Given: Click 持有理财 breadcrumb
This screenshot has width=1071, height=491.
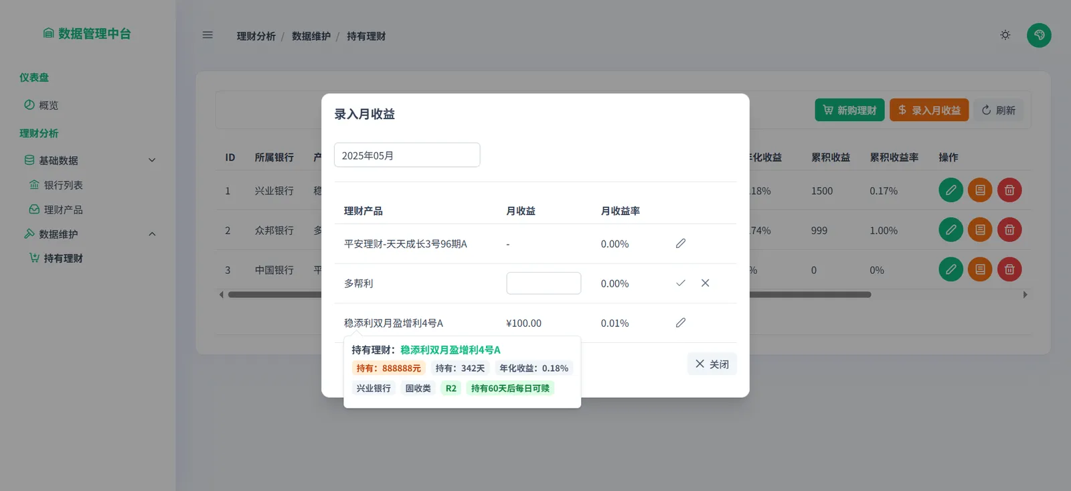Looking at the screenshot, I should [x=366, y=36].
